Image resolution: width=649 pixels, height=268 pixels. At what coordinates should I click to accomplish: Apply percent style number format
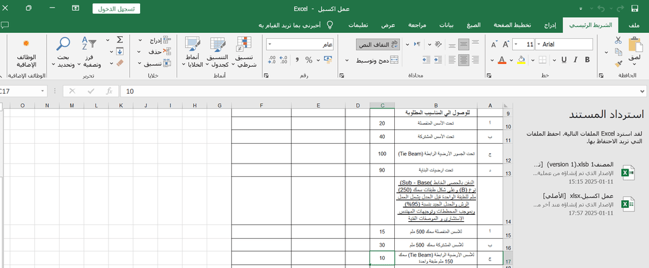[x=309, y=60]
